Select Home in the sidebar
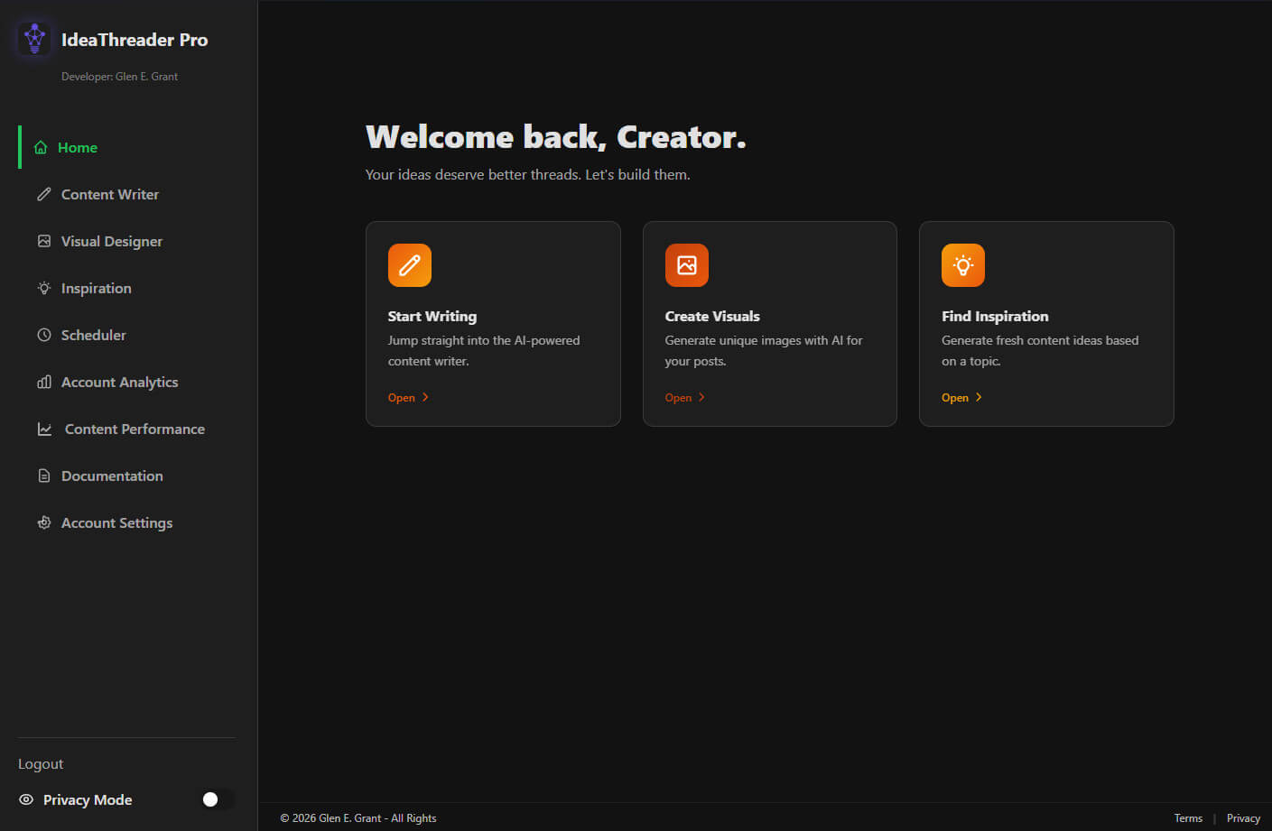This screenshot has width=1272, height=831. coord(79,147)
